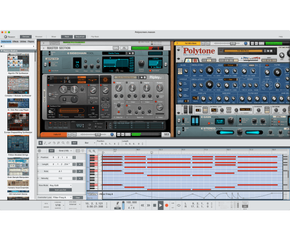The width and height of the screenshot is (290, 241).
Task: Switch to the Utilities tab
Action: [23, 41]
